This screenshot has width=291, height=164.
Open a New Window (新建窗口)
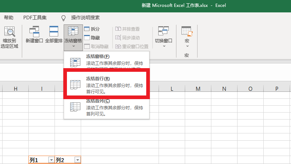click(34, 32)
